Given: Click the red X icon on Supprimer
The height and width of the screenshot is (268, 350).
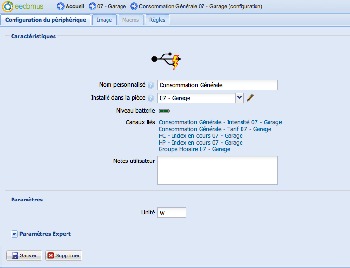Looking at the screenshot, I should pos(51,255).
